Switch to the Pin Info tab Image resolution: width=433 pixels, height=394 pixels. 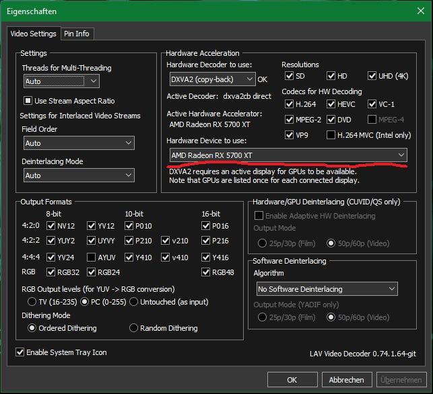pos(77,34)
